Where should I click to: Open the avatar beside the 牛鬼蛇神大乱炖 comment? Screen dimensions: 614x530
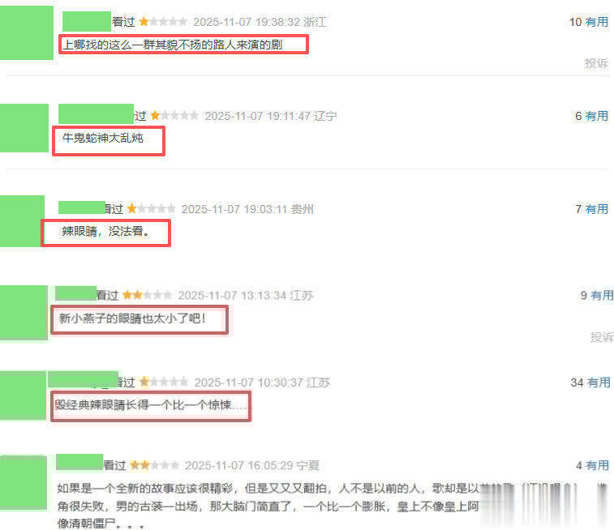(x=24, y=128)
